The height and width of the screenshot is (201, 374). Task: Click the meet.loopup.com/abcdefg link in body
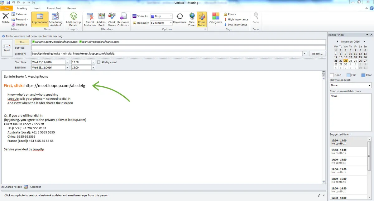coord(55,85)
